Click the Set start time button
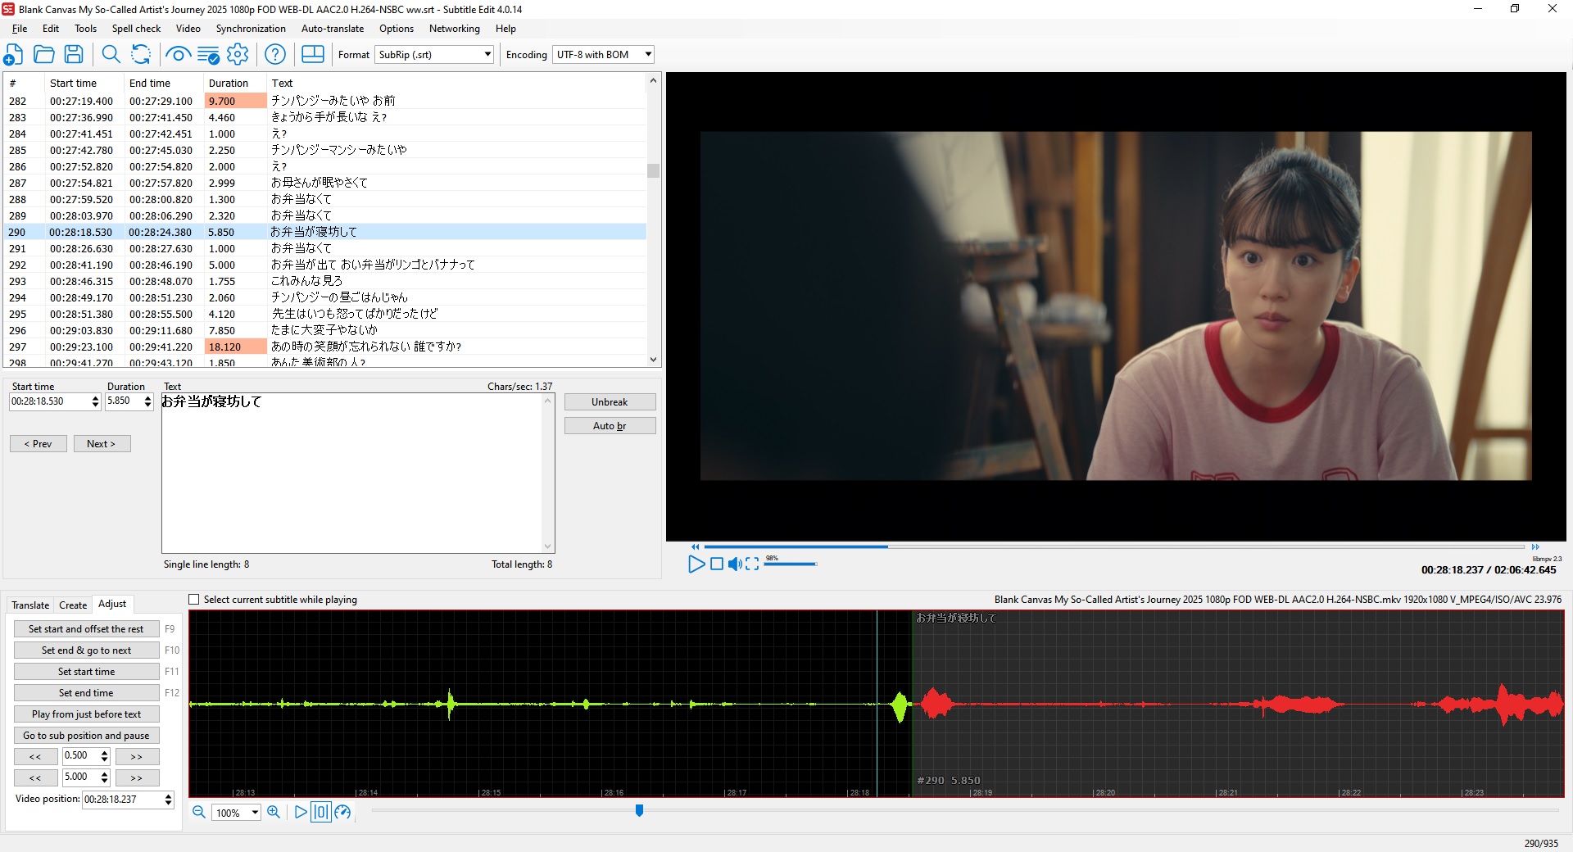Viewport: 1573px width, 852px height. coord(86,672)
